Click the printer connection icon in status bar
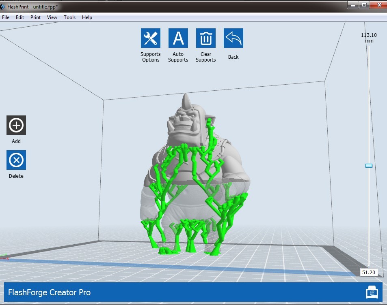This screenshot has width=387, height=305. (x=372, y=292)
